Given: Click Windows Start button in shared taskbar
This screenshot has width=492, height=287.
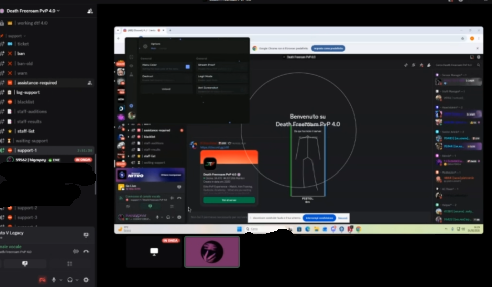Looking at the screenshot, I should point(239,229).
